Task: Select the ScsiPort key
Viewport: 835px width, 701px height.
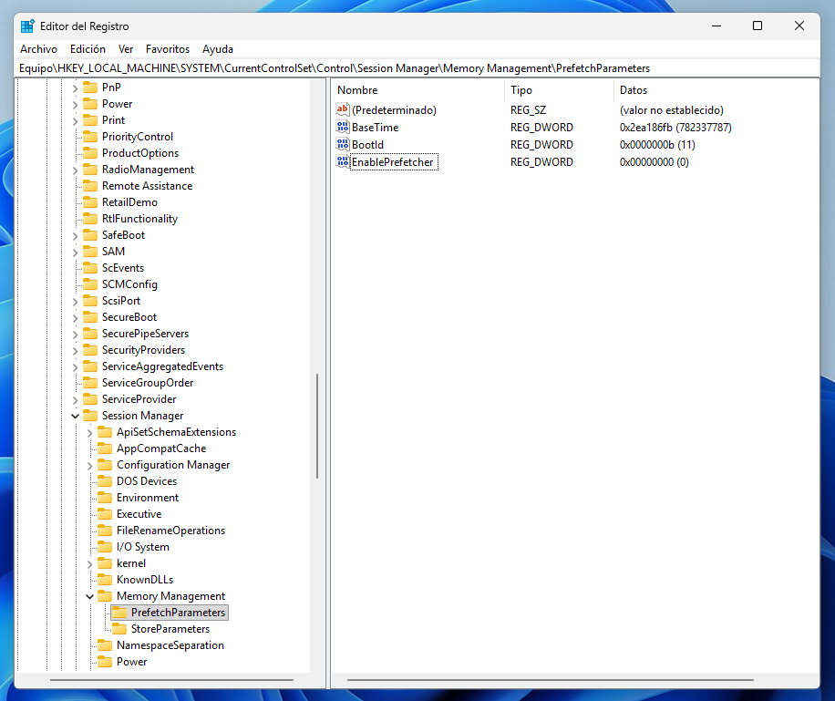Action: [121, 301]
